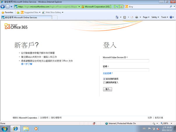Click the Windows Start orb

(4, 129)
